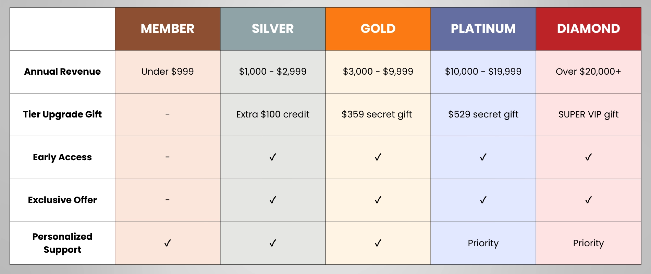The width and height of the screenshot is (651, 274).
Task: Click the Member Personalized Support checkmark
Action: click(168, 243)
